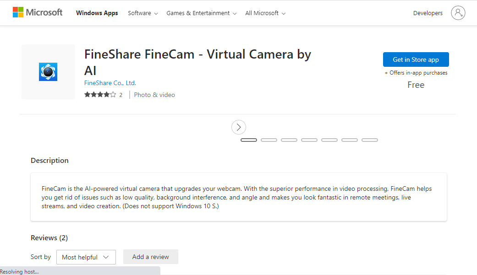
Task: Select first carousel indicator
Action: [249, 140]
